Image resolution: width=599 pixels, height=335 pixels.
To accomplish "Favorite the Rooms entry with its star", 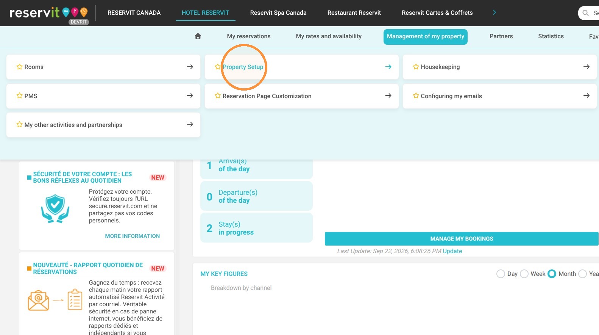I will coord(19,67).
